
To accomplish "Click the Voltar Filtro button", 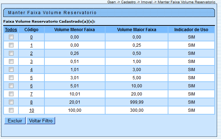I will tap(41, 121).
